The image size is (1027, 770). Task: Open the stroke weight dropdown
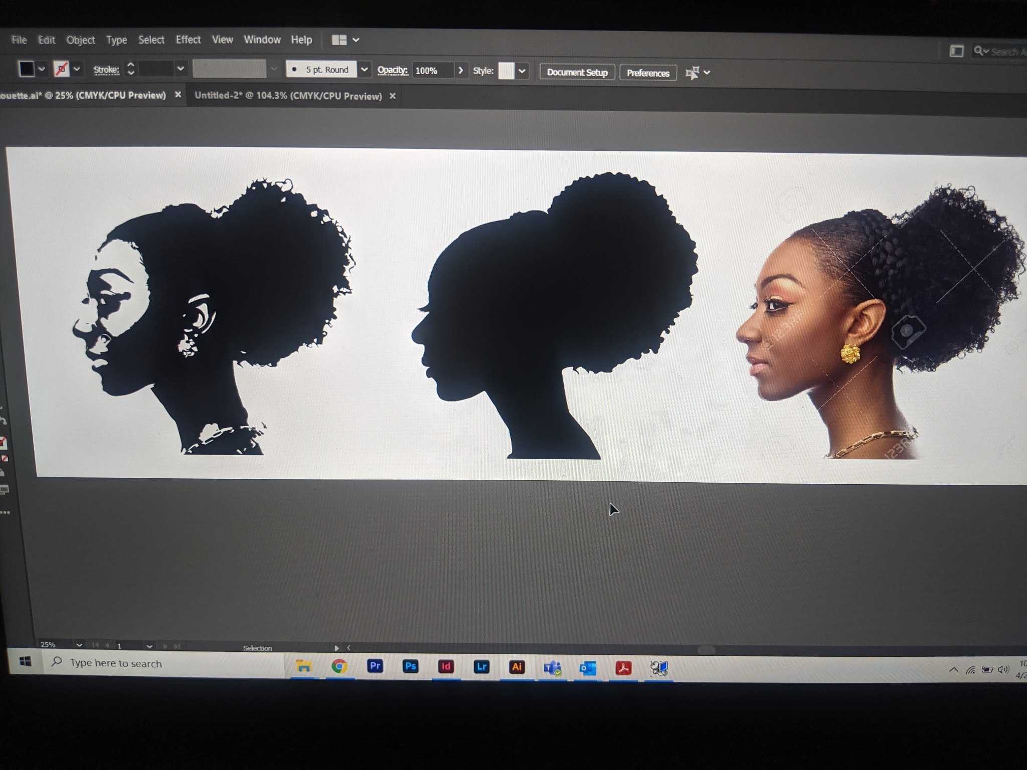tap(181, 69)
